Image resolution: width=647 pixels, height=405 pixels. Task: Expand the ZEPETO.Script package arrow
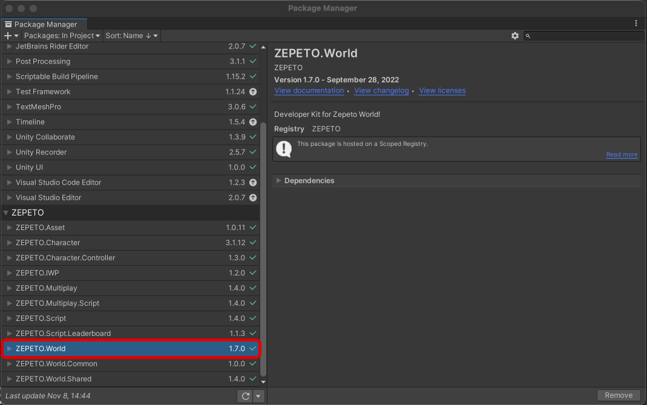[x=9, y=318]
